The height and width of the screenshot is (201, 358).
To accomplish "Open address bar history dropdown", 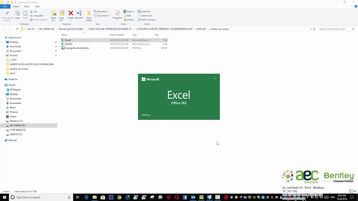I will [x=311, y=29].
